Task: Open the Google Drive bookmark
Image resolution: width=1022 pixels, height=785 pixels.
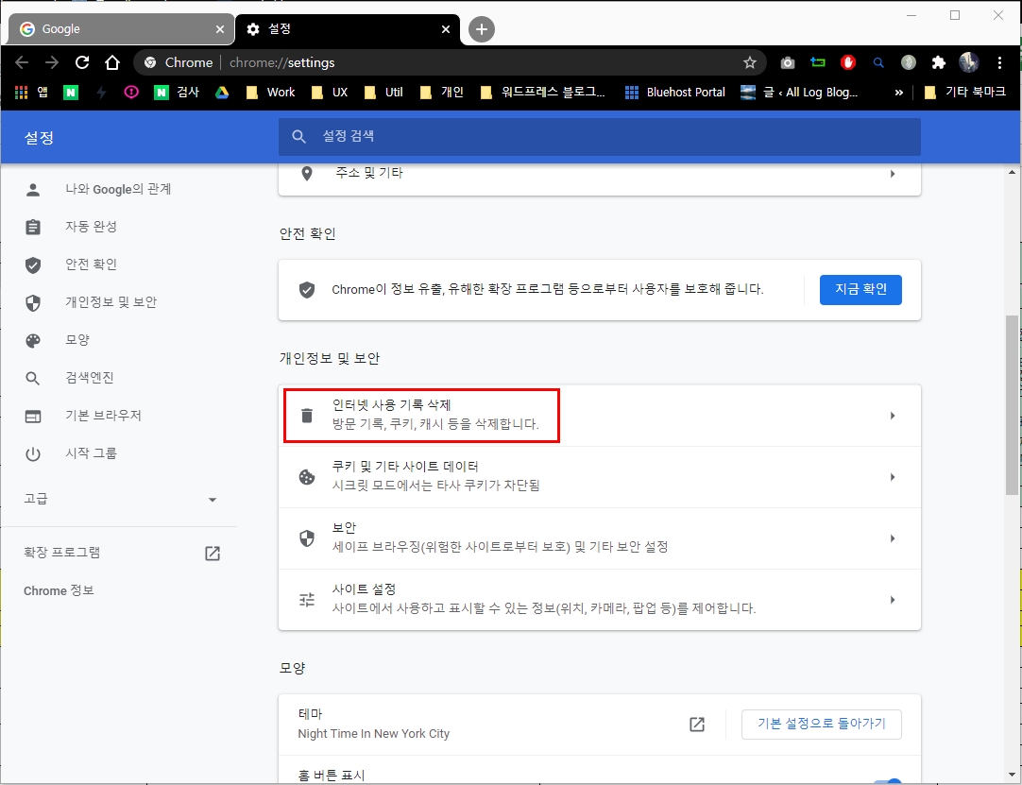Action: pos(222,93)
